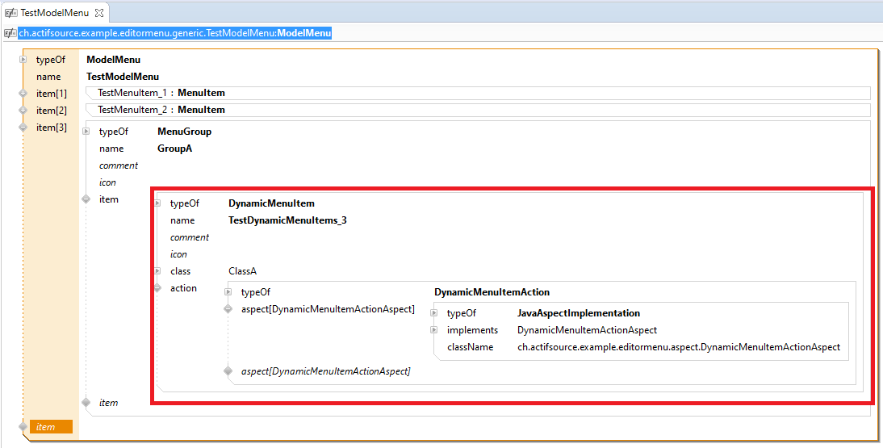The height and width of the screenshot is (448, 883).
Task: Click the diamond marker beside item[1]
Action: point(23,94)
